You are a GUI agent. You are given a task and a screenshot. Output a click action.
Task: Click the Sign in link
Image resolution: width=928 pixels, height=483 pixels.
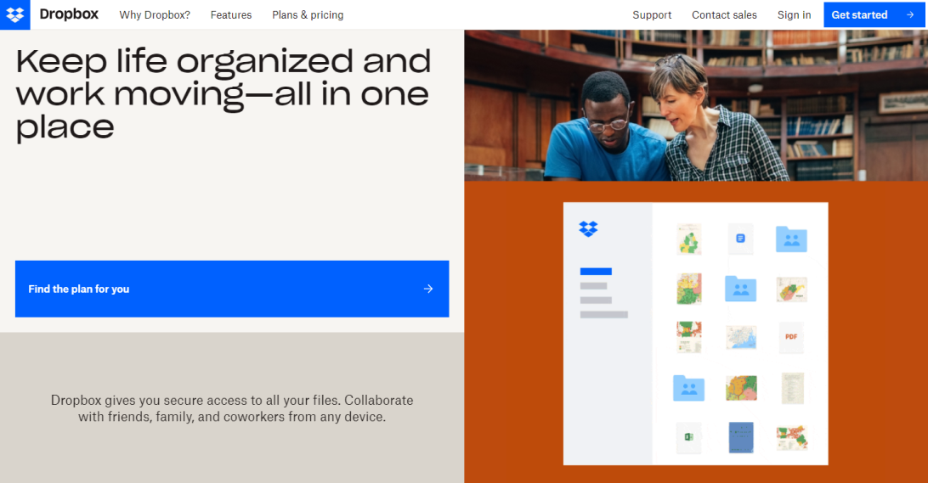[x=794, y=14]
